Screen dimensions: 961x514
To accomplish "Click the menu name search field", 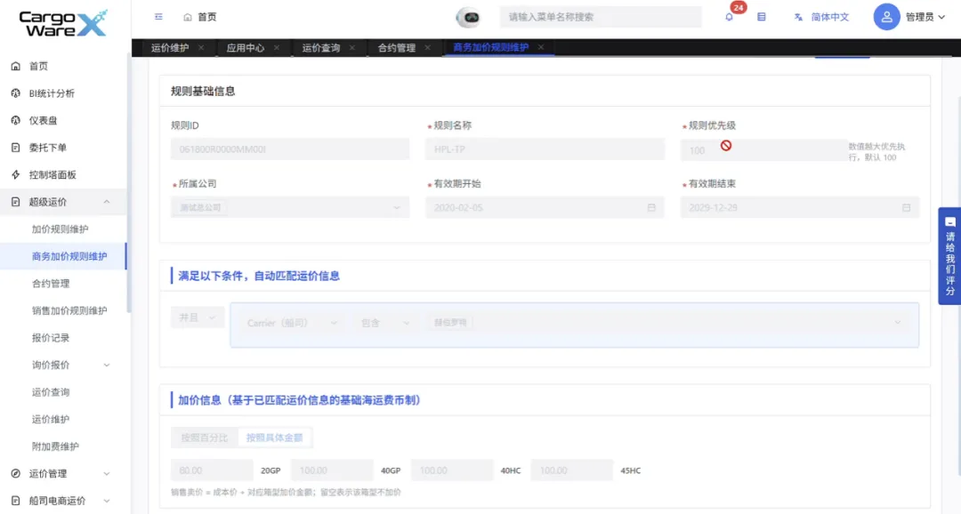I will click(x=601, y=17).
